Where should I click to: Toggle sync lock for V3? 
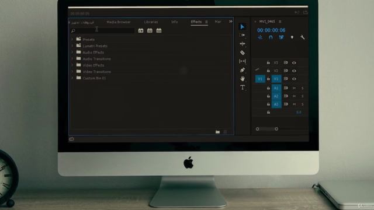tap(286, 62)
